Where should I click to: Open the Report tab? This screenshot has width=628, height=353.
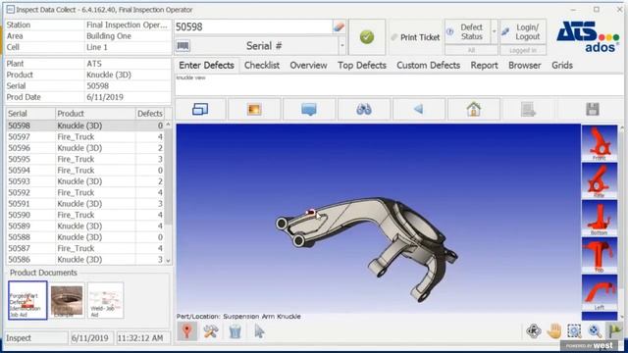coord(484,66)
